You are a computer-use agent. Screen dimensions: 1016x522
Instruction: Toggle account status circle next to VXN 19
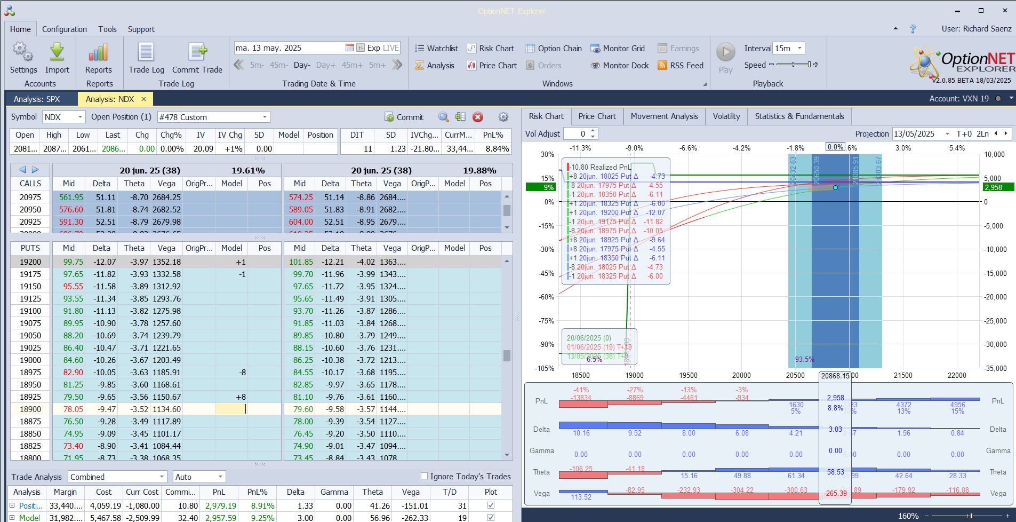(998, 99)
